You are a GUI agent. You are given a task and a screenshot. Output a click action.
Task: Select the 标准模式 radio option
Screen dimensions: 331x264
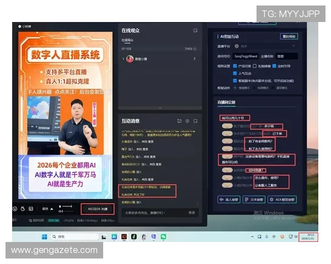tap(254, 88)
